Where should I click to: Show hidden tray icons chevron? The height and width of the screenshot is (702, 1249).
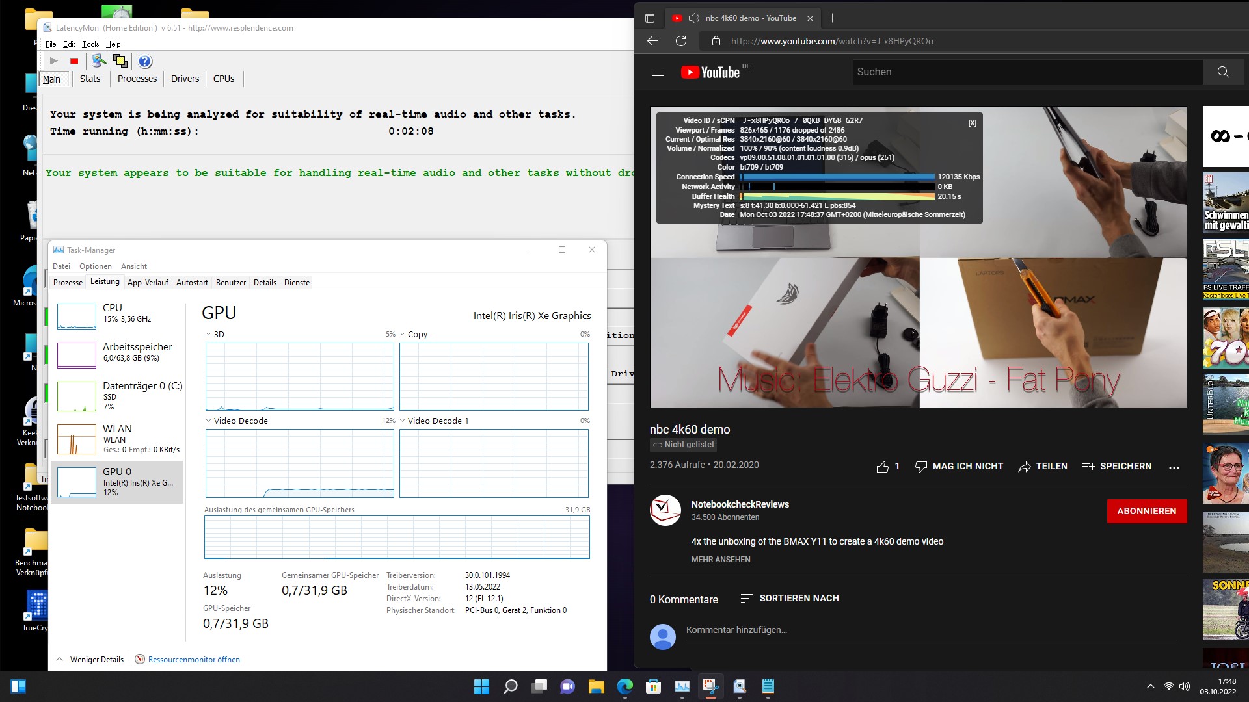point(1150,686)
